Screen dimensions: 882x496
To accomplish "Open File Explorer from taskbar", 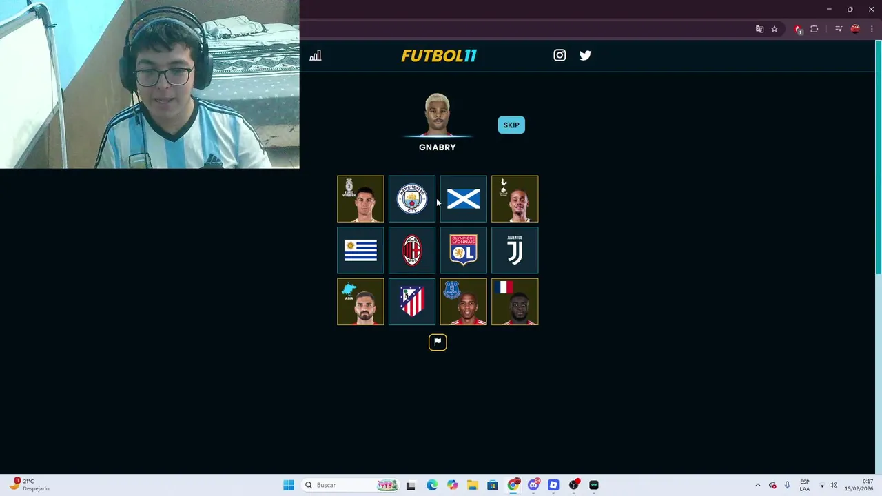I will (x=472, y=485).
